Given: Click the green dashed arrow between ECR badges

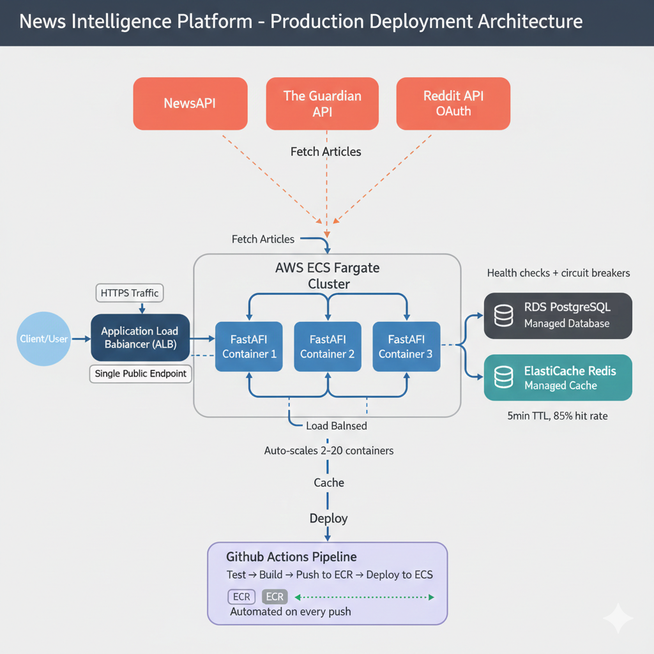Looking at the screenshot, I should click(364, 597).
